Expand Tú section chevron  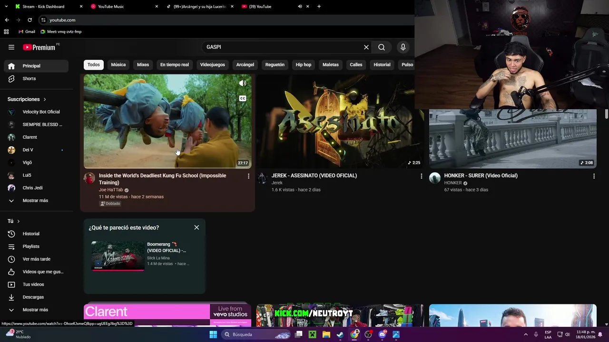[x=19, y=221]
